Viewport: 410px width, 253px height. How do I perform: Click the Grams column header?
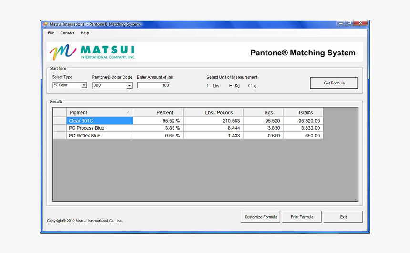pos(303,112)
